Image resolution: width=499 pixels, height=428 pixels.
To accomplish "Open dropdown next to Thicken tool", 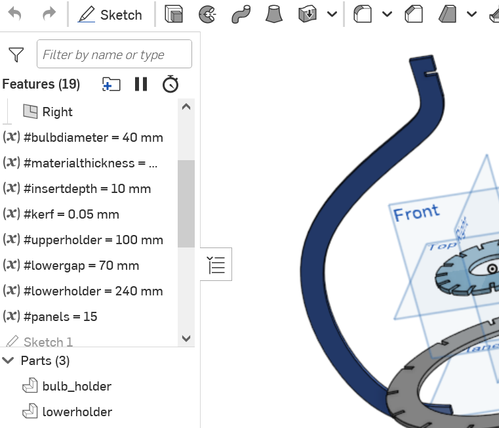I will point(332,14).
